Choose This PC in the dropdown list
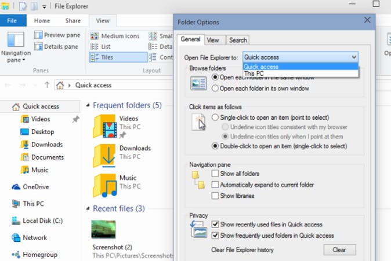391x261 pixels. [301, 73]
